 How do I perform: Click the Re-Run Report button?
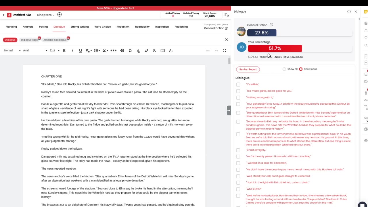tap(248, 69)
